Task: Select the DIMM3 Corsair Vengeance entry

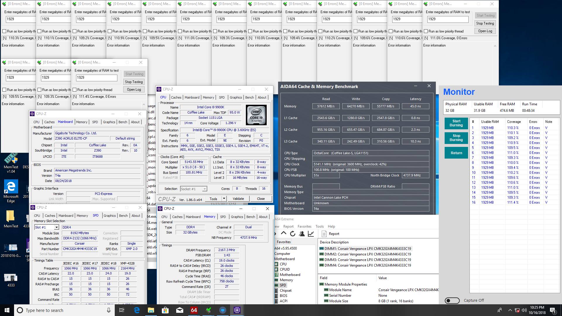Action: tap(368, 260)
